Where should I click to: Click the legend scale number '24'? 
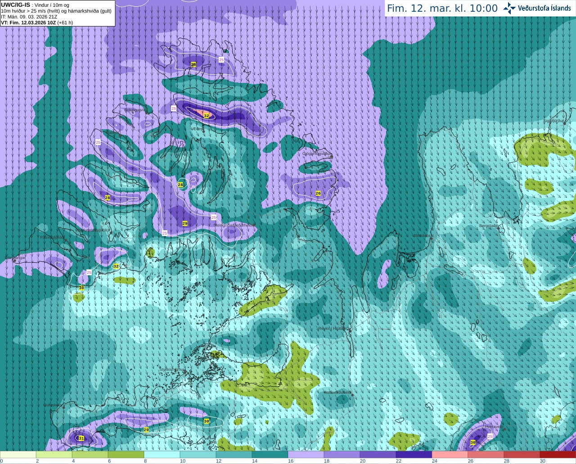click(434, 461)
